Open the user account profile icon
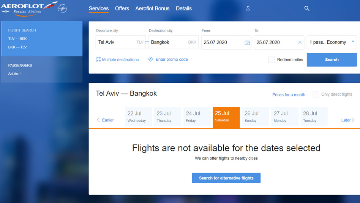Viewport: 360px width, 203px height. tap(248, 8)
